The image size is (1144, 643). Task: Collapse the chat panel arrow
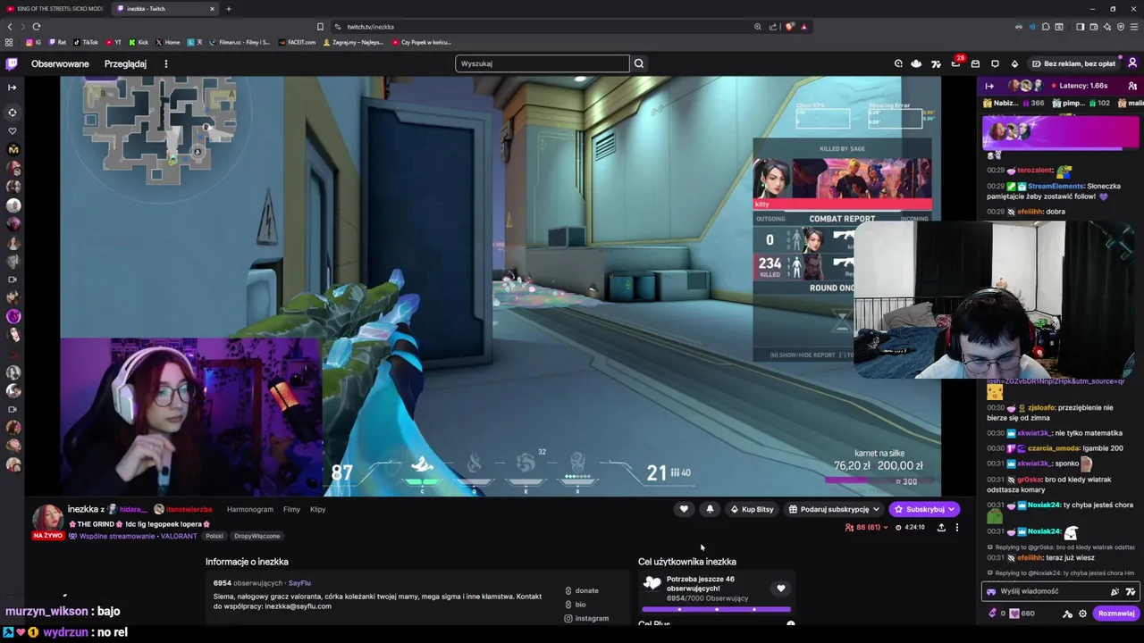point(989,86)
